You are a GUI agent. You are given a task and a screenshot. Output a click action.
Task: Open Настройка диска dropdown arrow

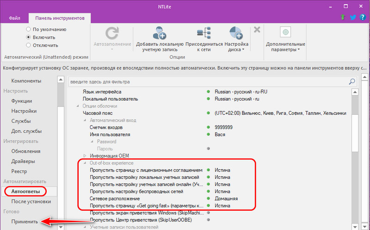(243, 50)
